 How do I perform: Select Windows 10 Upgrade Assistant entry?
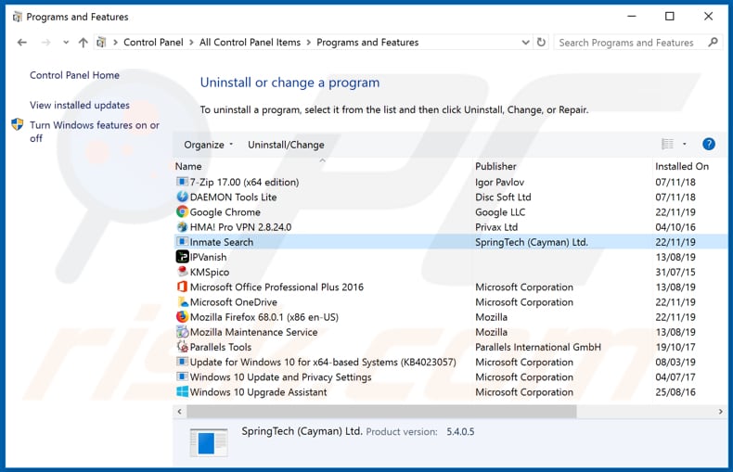coord(450,391)
